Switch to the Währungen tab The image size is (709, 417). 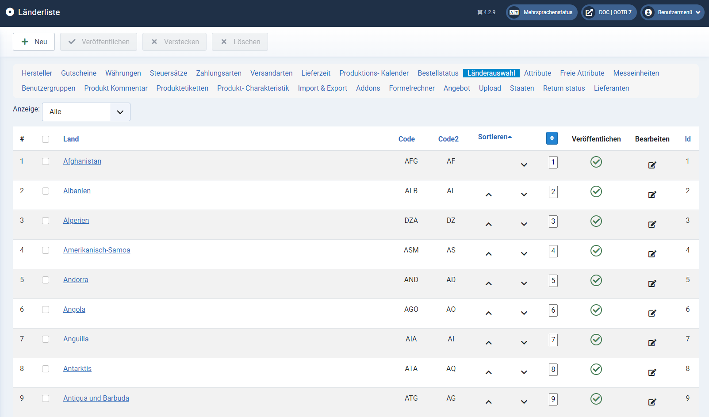click(123, 73)
